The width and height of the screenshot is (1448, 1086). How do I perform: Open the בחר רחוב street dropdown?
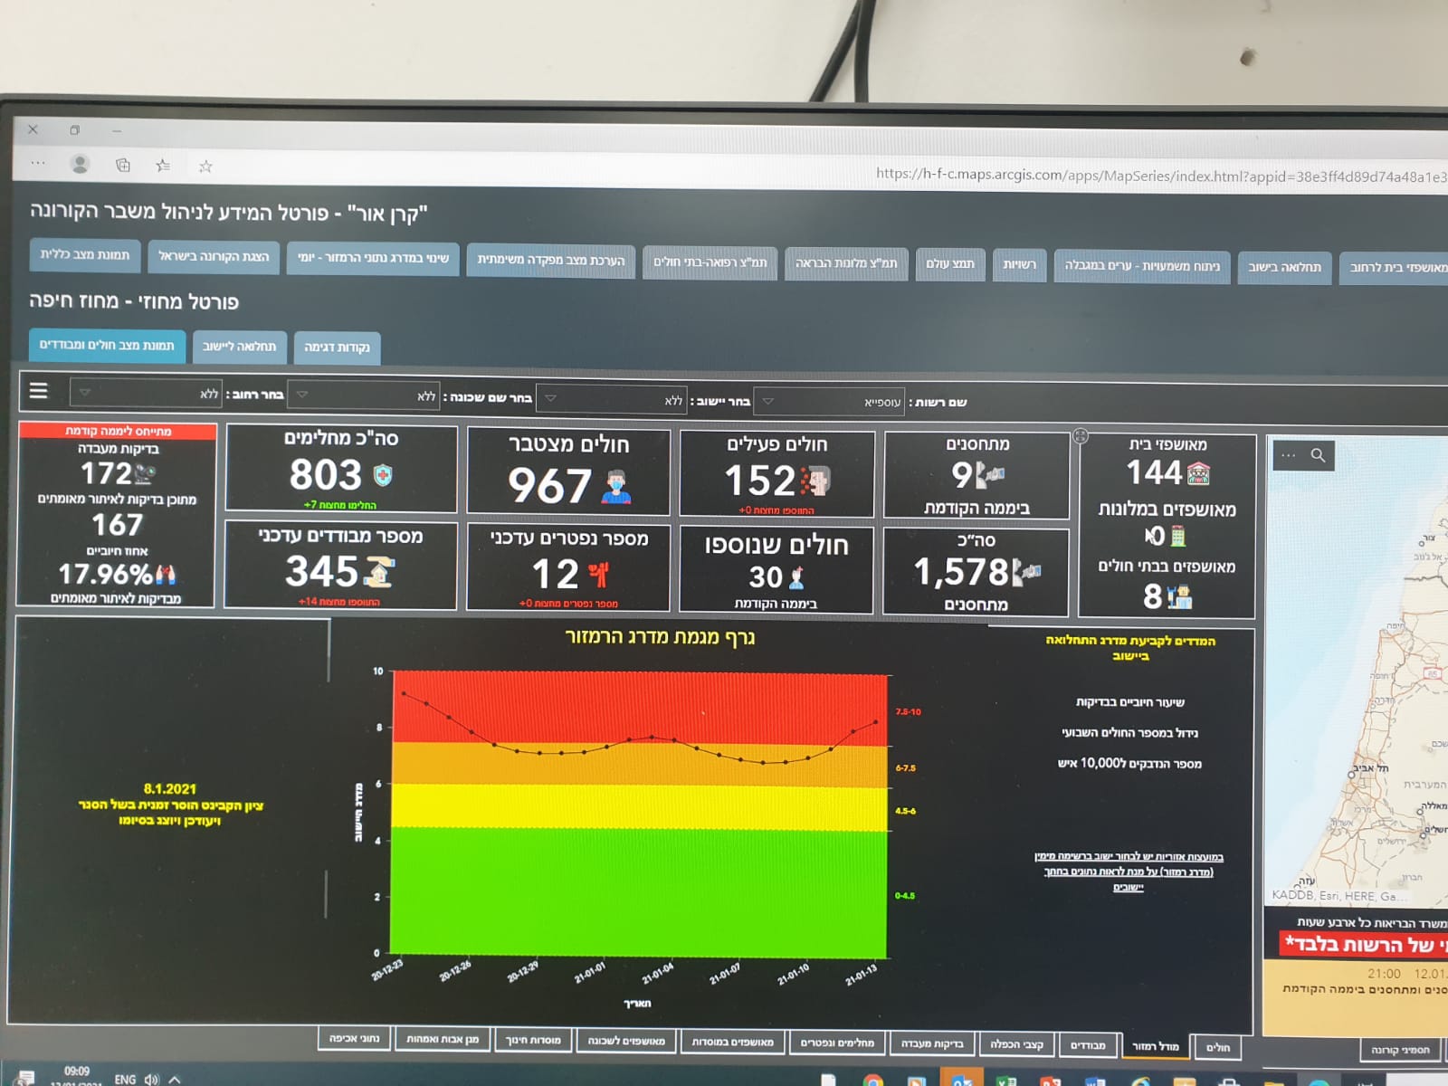coord(147,393)
